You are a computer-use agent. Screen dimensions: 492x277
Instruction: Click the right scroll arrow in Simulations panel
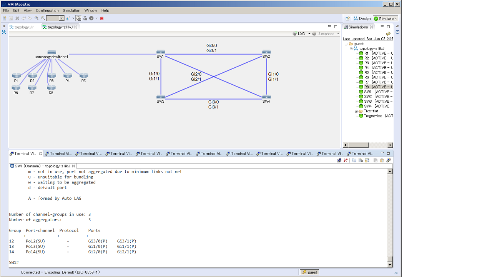tap(390, 145)
